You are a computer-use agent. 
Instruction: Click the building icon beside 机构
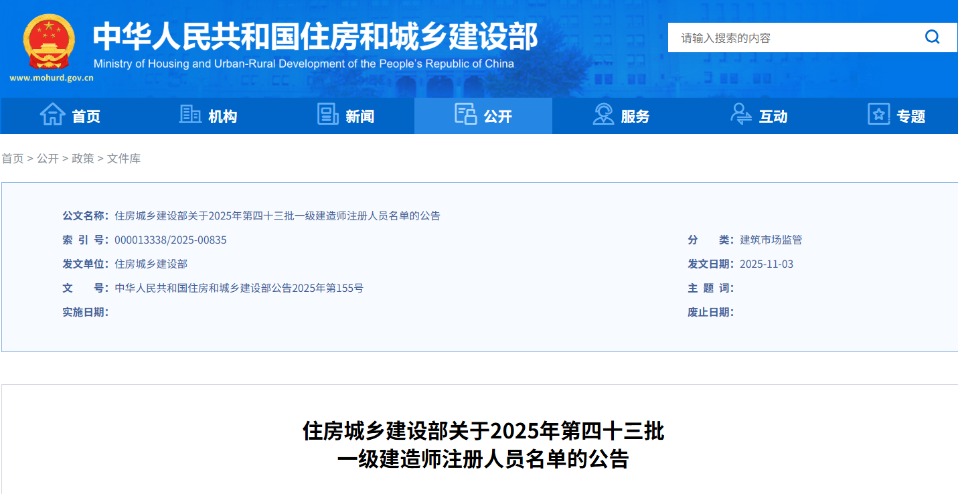point(190,115)
